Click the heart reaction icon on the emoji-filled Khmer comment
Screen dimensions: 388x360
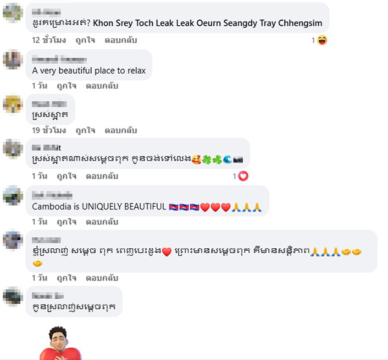coord(243,176)
